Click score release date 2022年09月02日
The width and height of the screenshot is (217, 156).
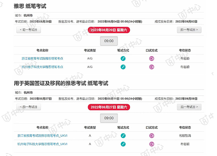(186, 21)
